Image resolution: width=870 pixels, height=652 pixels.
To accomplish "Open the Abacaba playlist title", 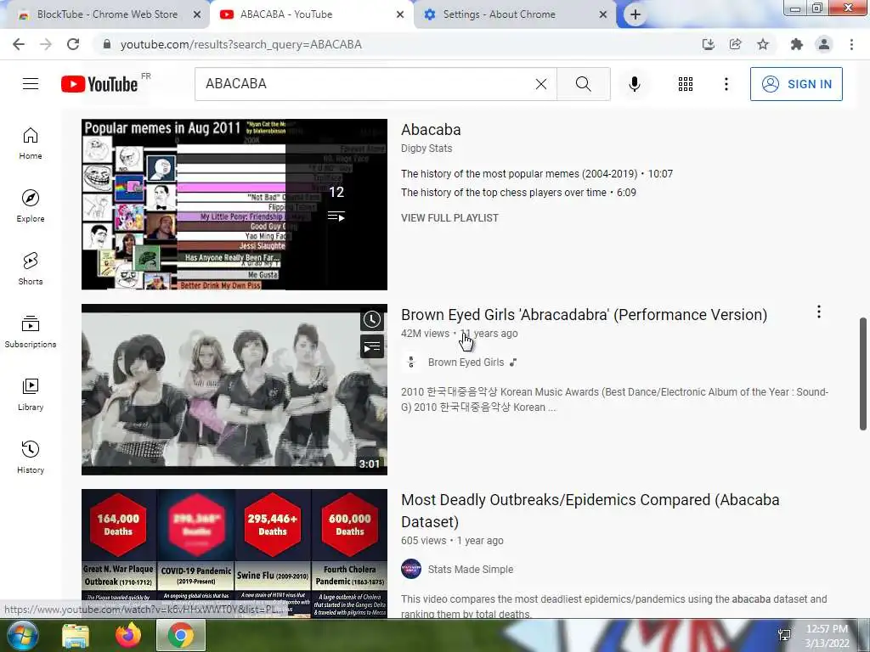I will [431, 130].
